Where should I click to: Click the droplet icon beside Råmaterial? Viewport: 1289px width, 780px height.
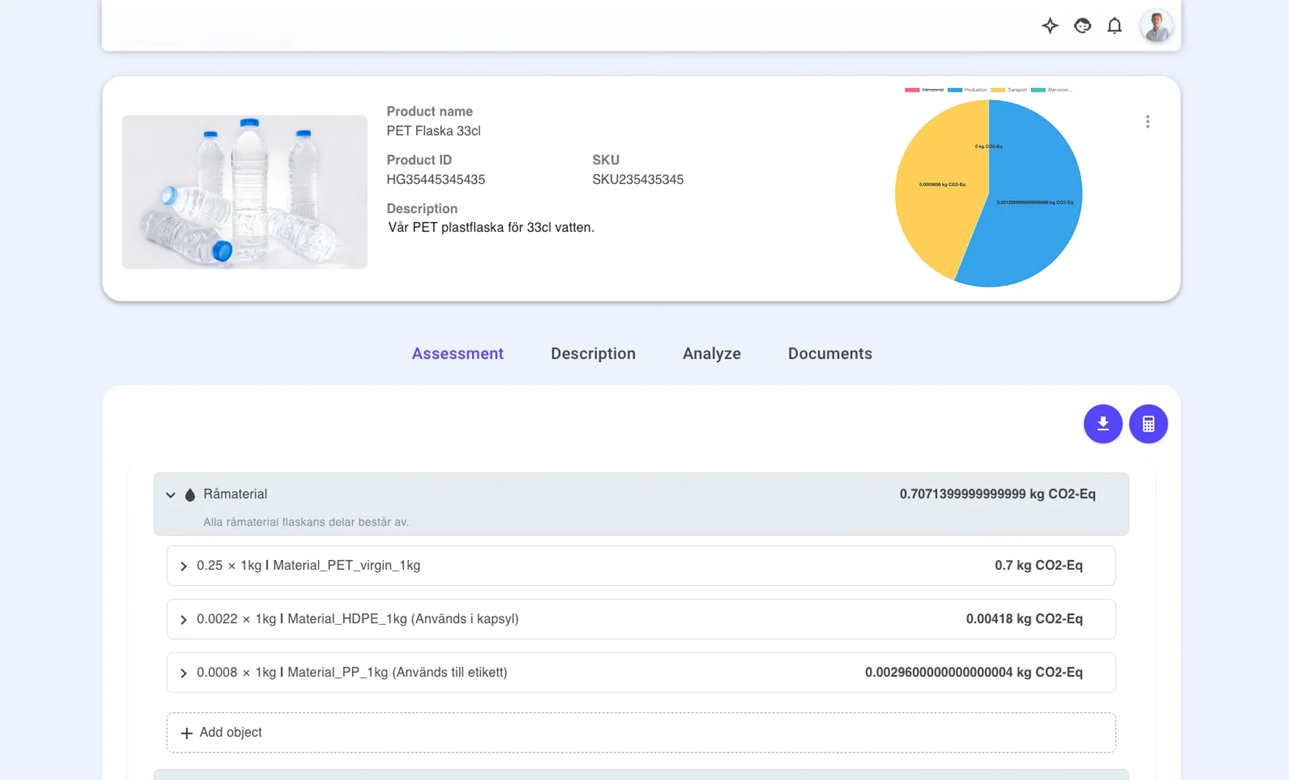190,495
